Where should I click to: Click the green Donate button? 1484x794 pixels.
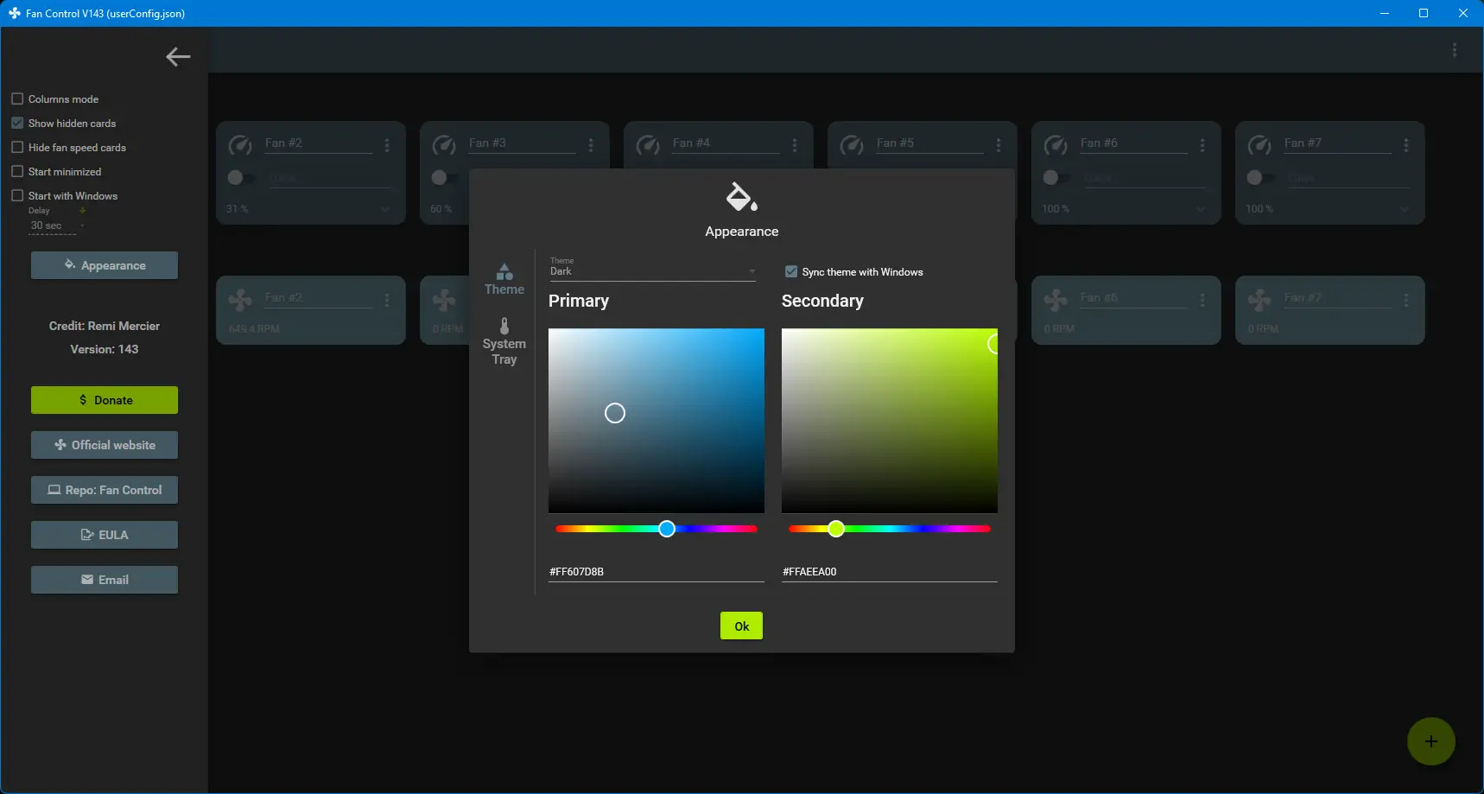pos(105,400)
